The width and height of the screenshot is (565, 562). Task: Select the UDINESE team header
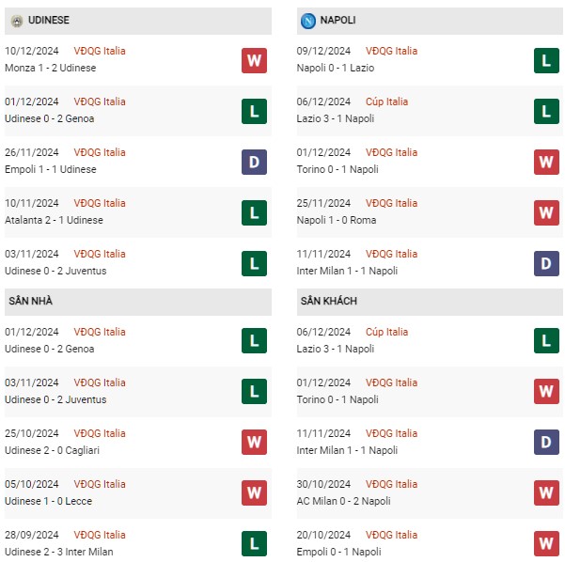(138, 21)
